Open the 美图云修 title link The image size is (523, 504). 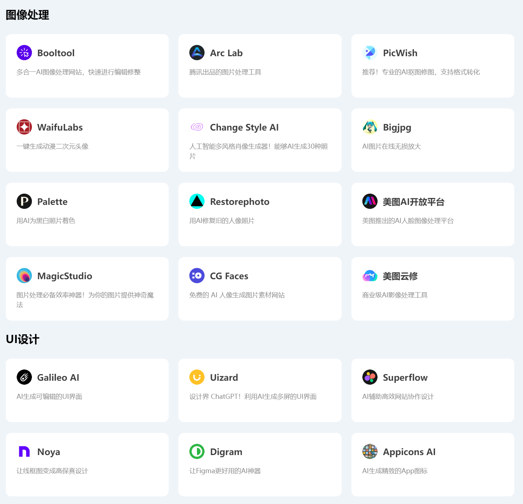pyautogui.click(x=400, y=276)
